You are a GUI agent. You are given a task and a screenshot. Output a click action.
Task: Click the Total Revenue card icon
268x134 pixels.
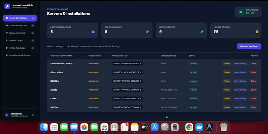point(241,12)
